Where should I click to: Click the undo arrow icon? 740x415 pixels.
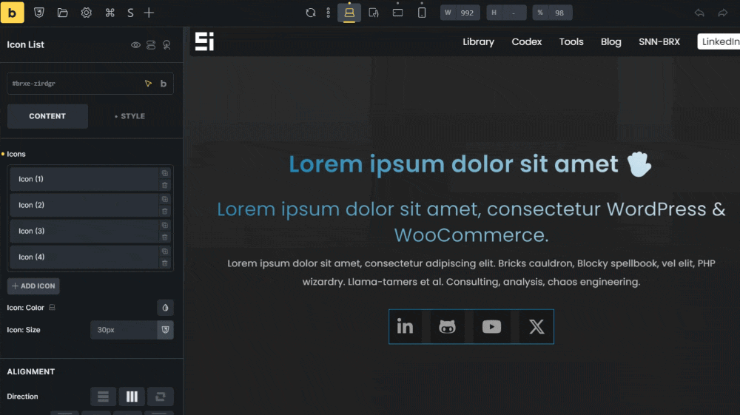pyautogui.click(x=699, y=13)
